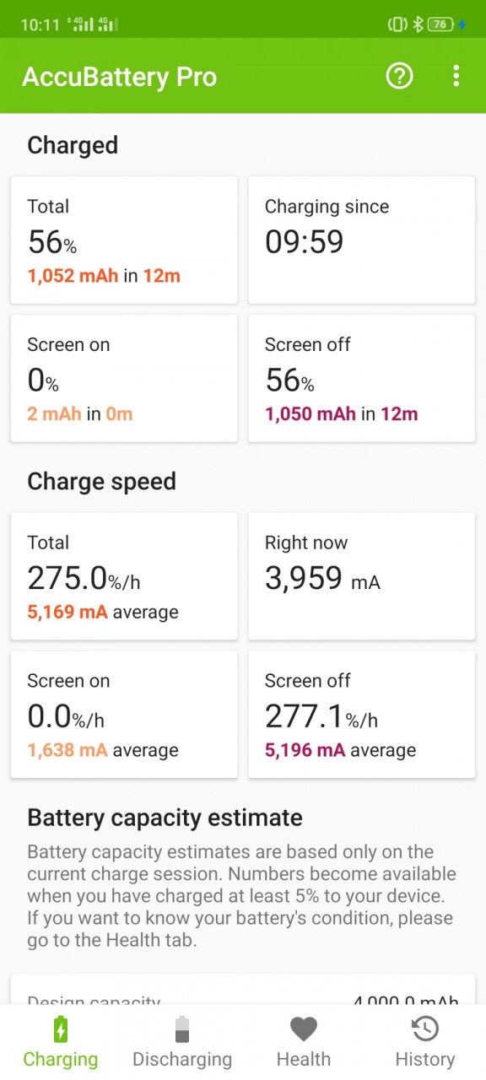Open the Charged Total 56% card
Viewport: 486px width, 1080px height.
point(124,240)
